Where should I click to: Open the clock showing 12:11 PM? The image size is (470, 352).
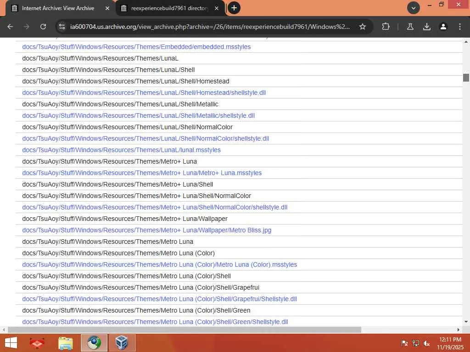450,343
